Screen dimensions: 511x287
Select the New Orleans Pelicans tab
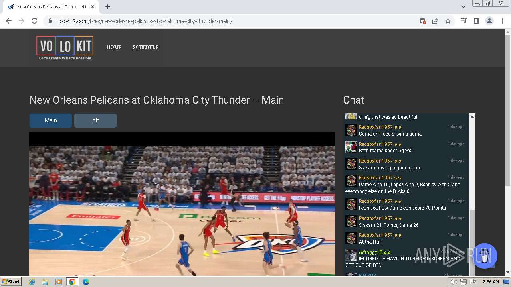[x=52, y=7]
